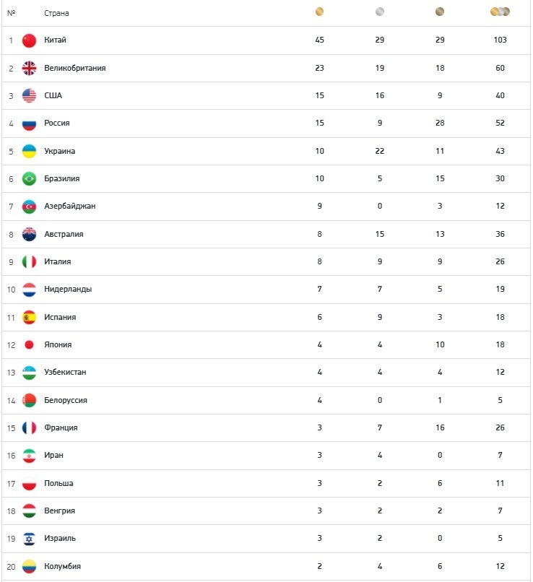Click the gold medal column header icon

click(x=319, y=12)
